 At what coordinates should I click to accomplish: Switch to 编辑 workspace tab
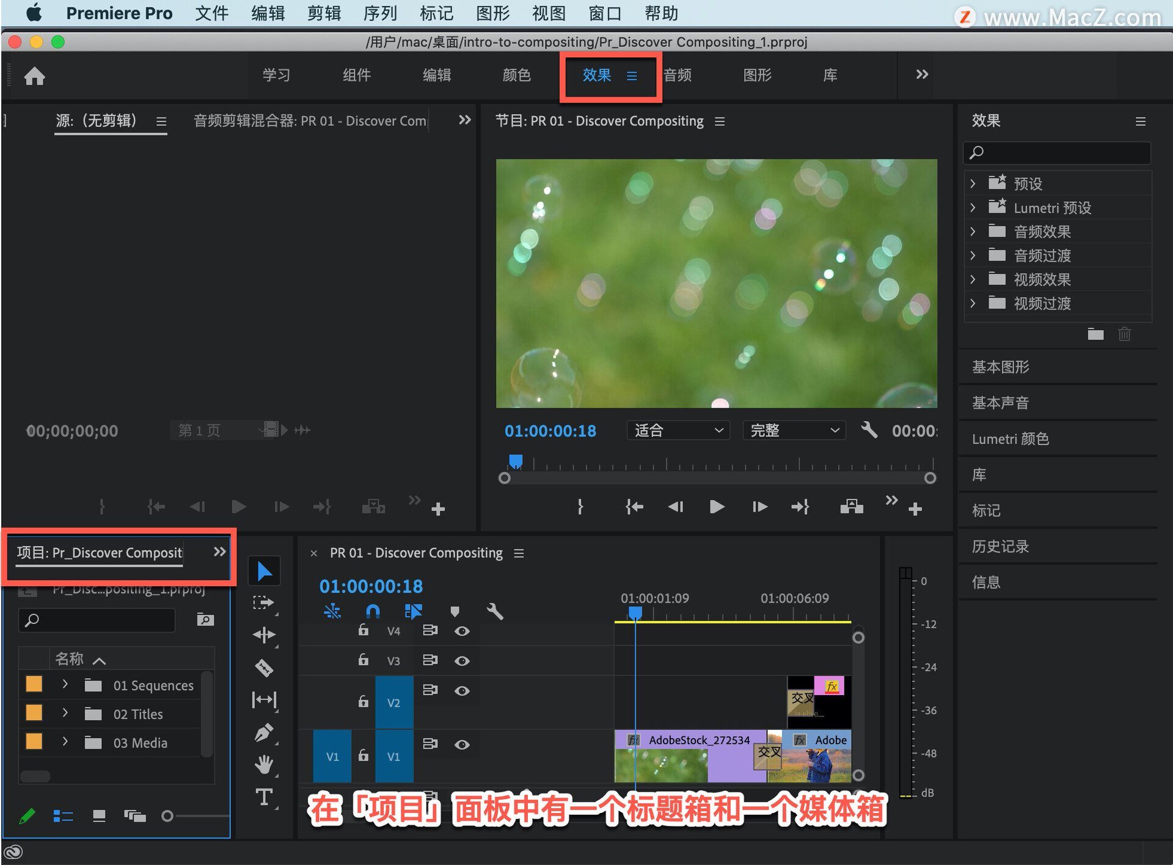click(x=437, y=75)
